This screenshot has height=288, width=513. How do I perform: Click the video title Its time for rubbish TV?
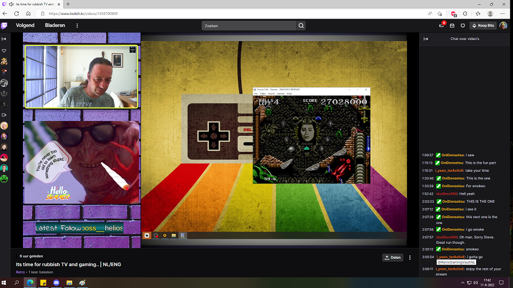(68, 265)
